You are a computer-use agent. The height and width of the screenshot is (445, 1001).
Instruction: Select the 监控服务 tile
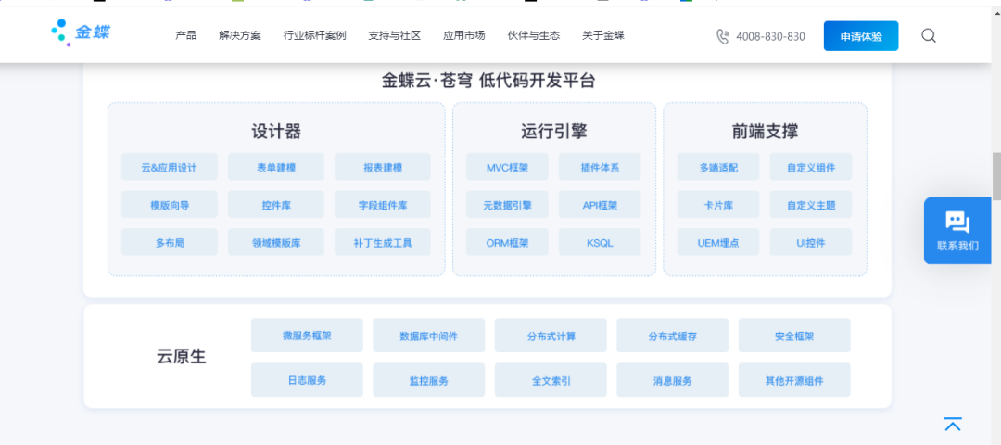pos(429,380)
